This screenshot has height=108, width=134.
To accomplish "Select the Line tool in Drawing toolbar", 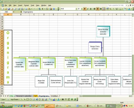I will 22,99.
